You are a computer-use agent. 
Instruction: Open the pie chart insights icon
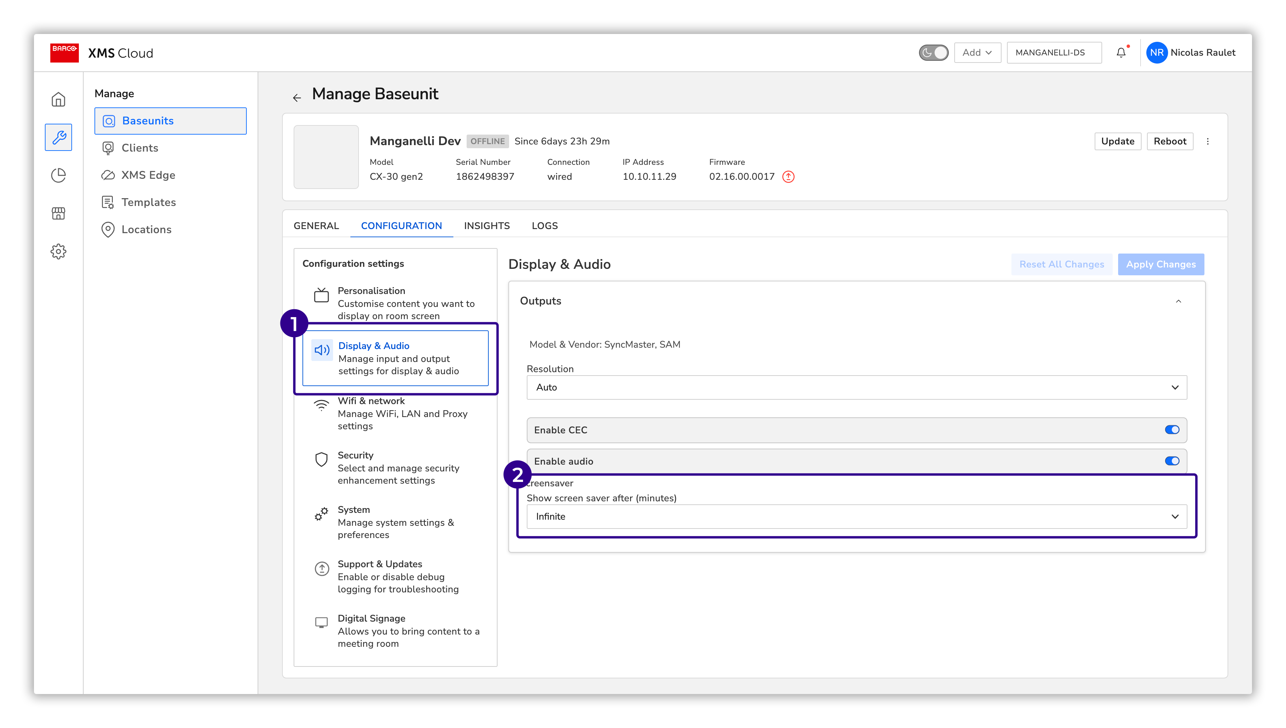click(58, 175)
